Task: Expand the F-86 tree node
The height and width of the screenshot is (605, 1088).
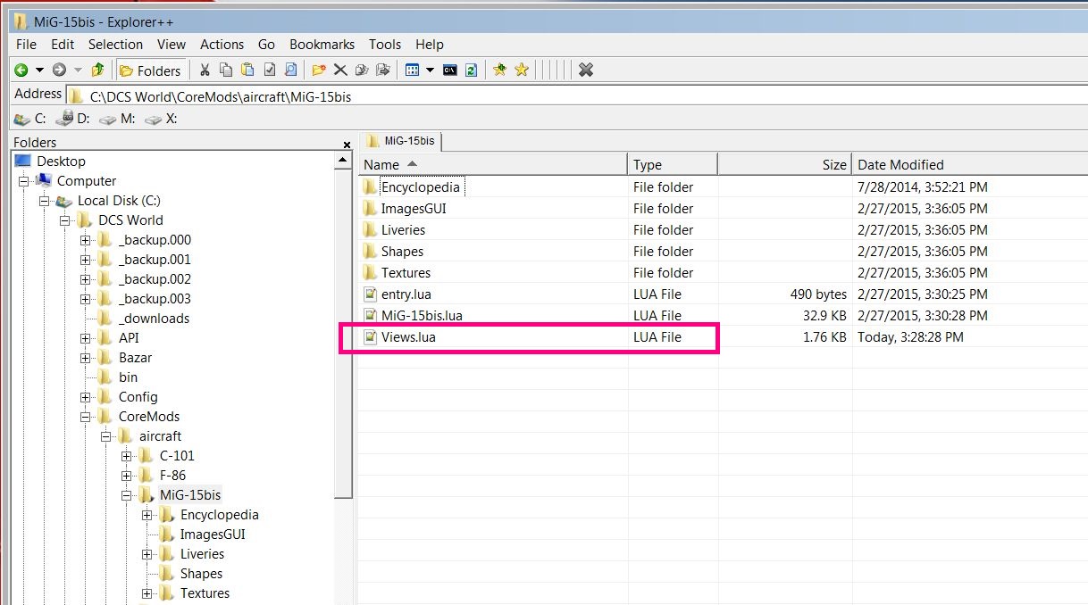Action: 127,476
